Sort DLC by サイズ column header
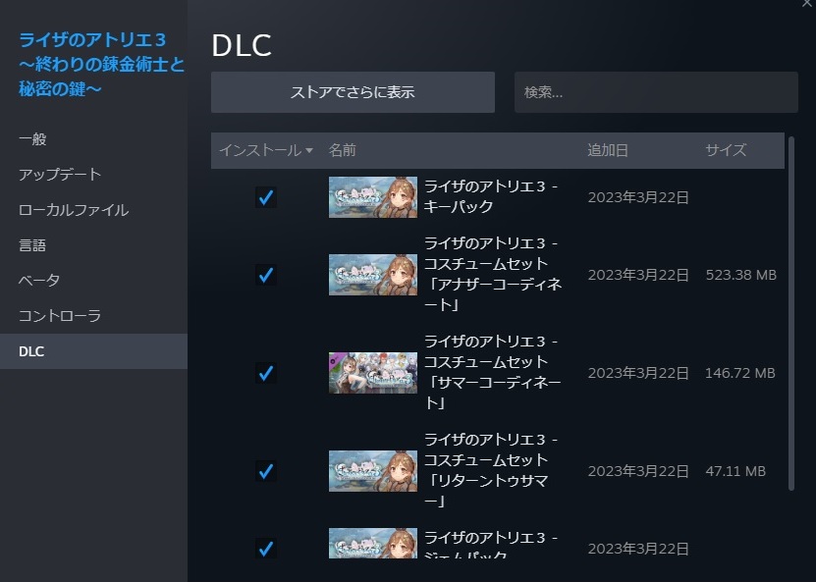 pyautogui.click(x=726, y=150)
